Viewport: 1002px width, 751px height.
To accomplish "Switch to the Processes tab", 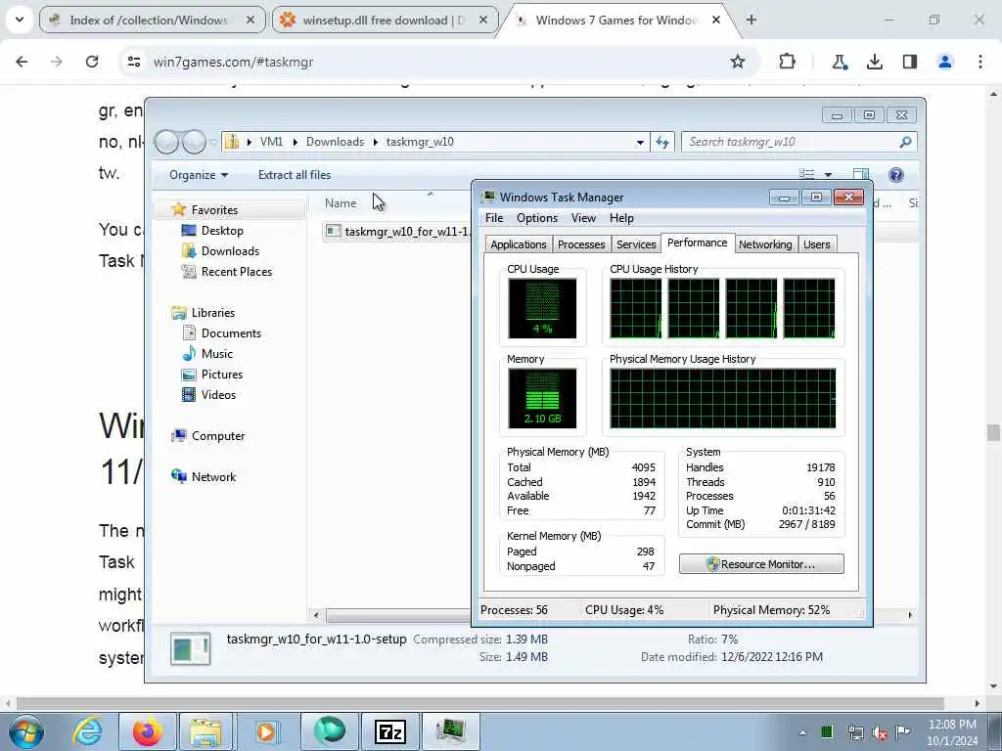I will [x=581, y=243].
